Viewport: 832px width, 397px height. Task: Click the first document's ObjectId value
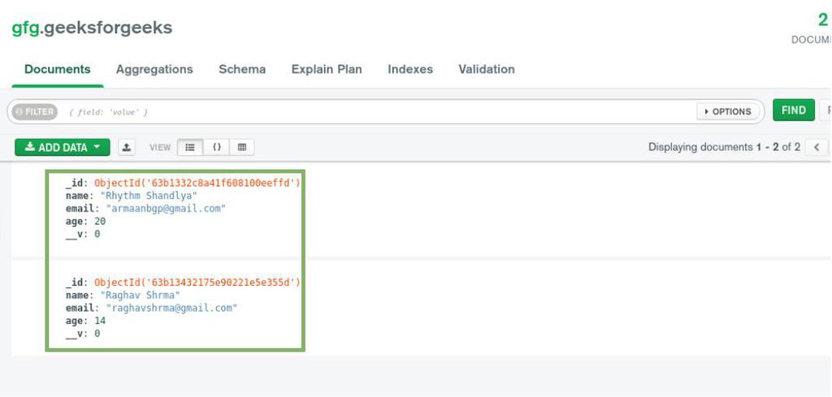(x=197, y=183)
